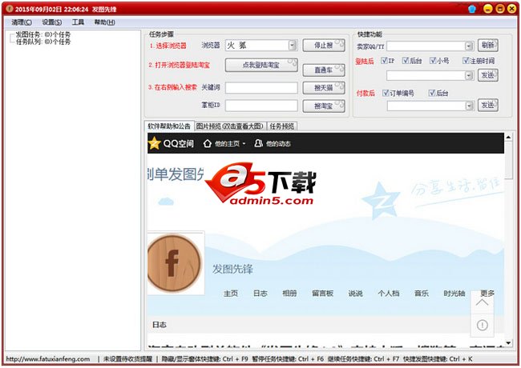This screenshot has width=521, height=368.
Task: Open the 个人档 link
Action: click(x=389, y=293)
